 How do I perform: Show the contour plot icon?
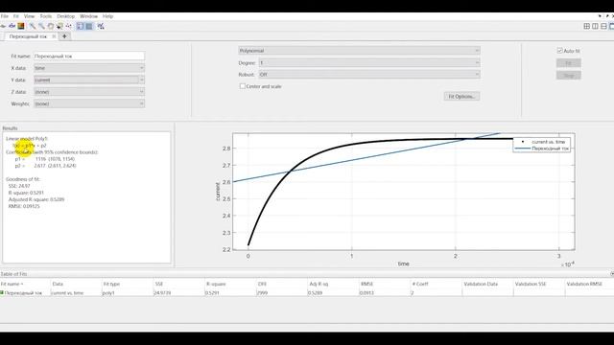pyautogui.click(x=21, y=26)
